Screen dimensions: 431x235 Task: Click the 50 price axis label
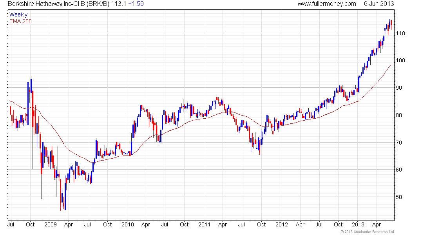(399, 197)
